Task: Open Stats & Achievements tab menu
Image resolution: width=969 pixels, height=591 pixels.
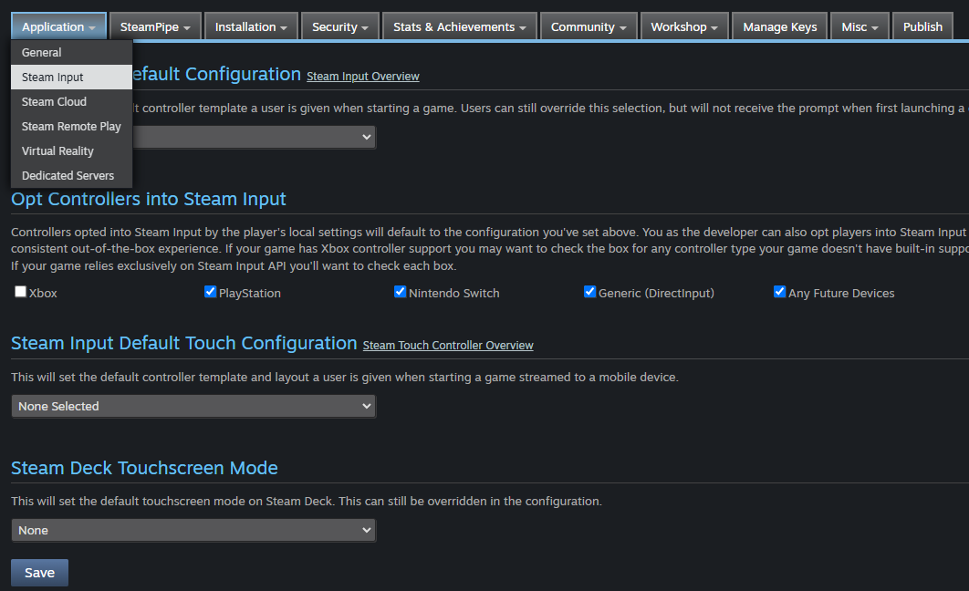Action: coord(460,26)
